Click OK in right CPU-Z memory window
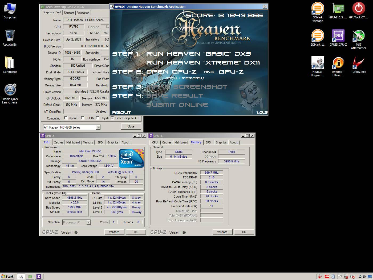Screen dimensions: 373x280 click(244, 232)
